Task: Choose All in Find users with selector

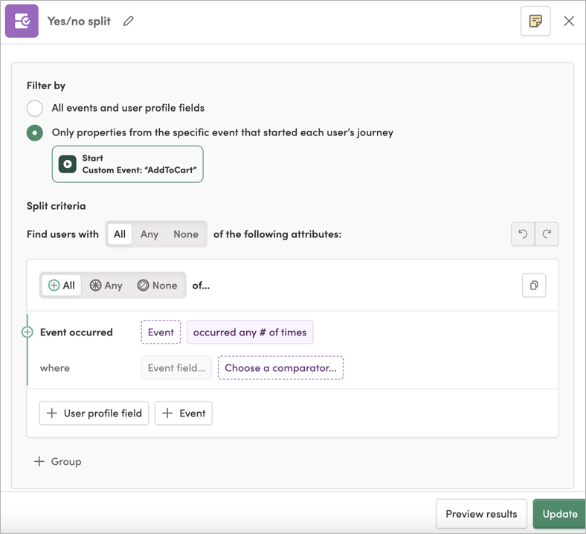Action: [x=120, y=234]
